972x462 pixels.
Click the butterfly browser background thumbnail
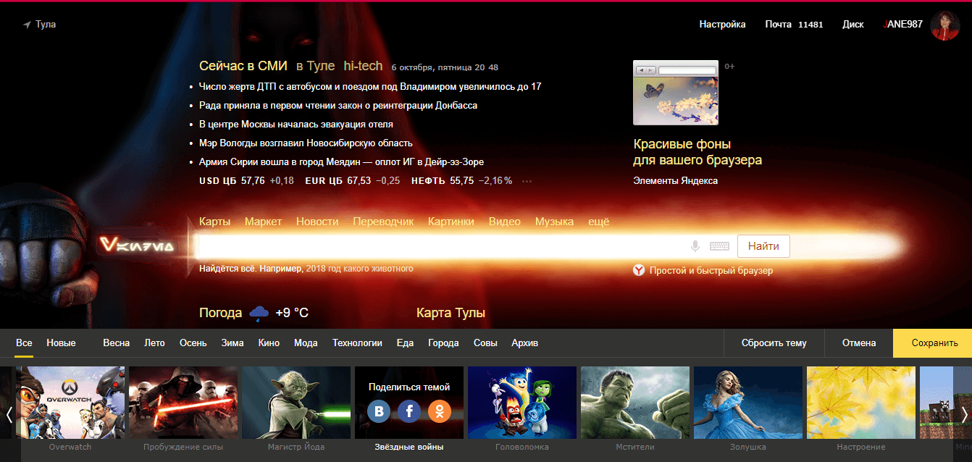(676, 93)
